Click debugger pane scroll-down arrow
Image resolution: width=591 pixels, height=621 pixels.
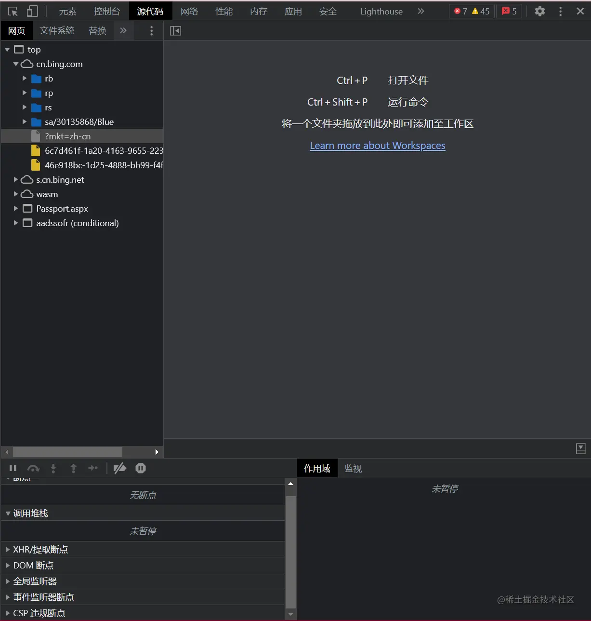pos(290,614)
